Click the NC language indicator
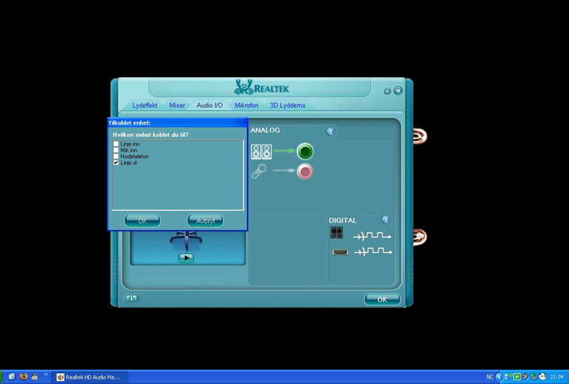Viewport: 569px width, 384px height. 490,377
